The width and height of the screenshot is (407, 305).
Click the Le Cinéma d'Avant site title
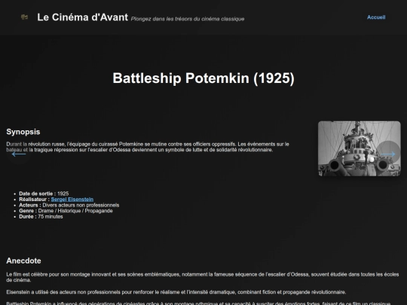pos(82,17)
